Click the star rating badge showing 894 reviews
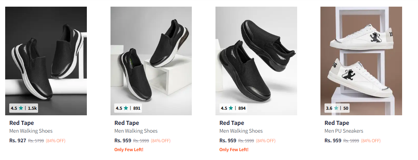The height and width of the screenshot is (160, 418). pos(234,108)
